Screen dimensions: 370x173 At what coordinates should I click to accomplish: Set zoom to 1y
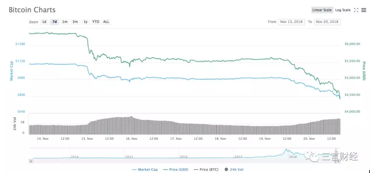(x=85, y=22)
